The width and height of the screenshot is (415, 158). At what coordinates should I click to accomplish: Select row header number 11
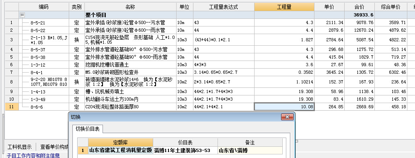12,107
